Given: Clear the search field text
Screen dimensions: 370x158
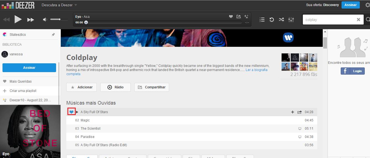Looking at the screenshot, I should (x=358, y=20).
